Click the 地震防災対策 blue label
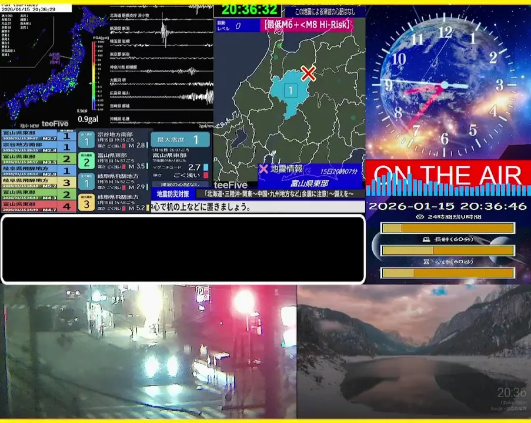The height and width of the screenshot is (423, 531). (173, 194)
